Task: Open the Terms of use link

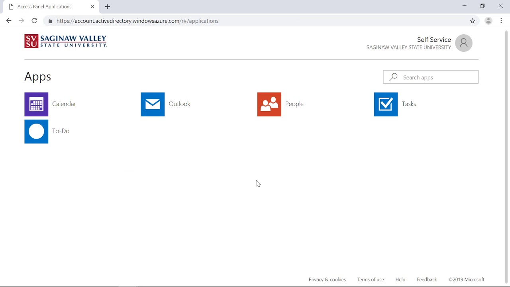Action: (x=371, y=279)
